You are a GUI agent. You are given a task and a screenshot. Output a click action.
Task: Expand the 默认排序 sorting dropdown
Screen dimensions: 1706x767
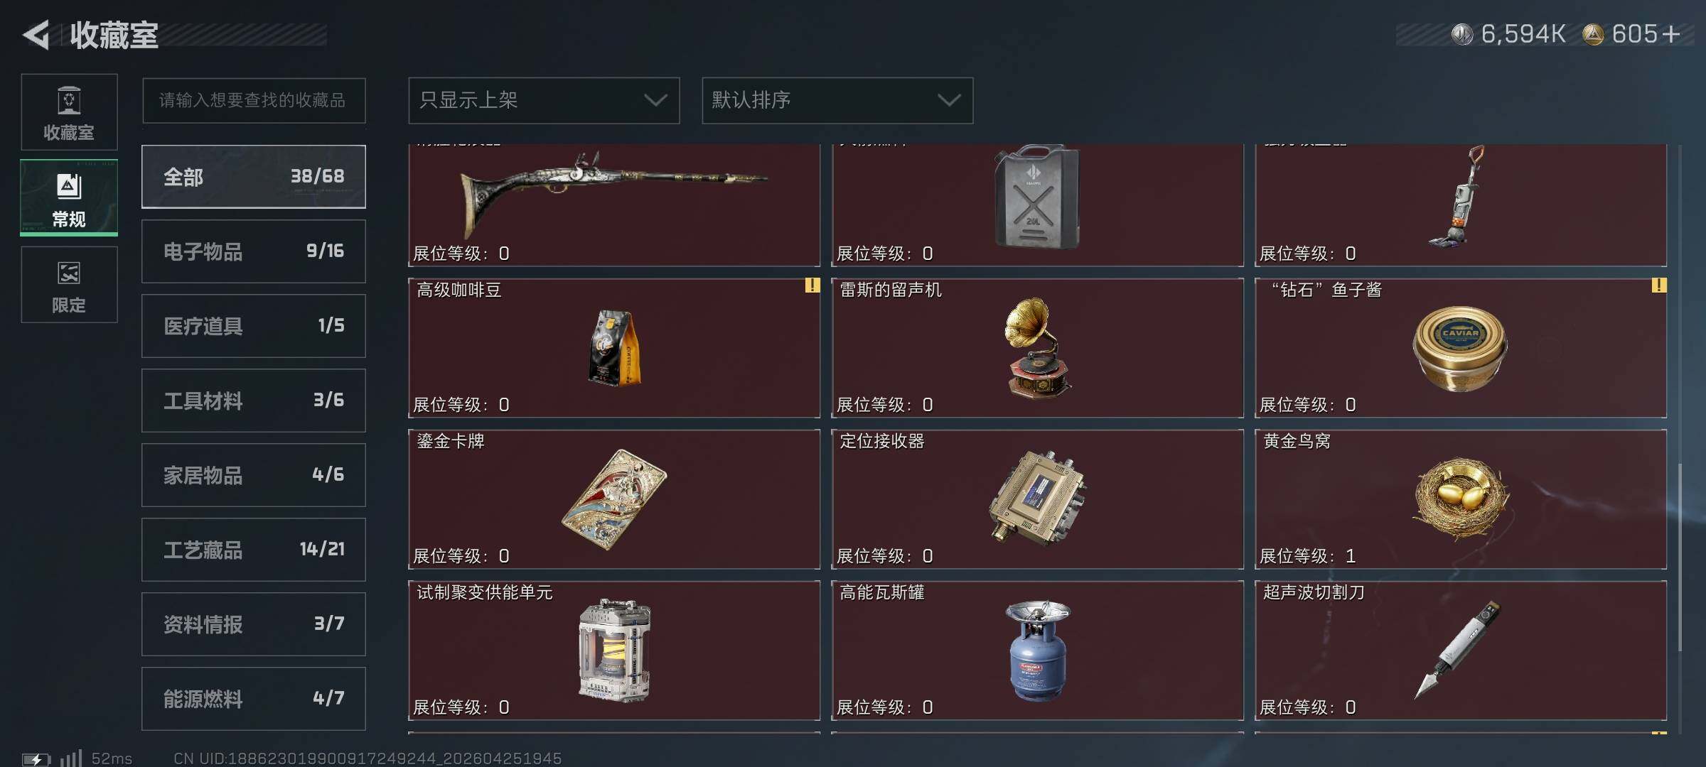[837, 100]
